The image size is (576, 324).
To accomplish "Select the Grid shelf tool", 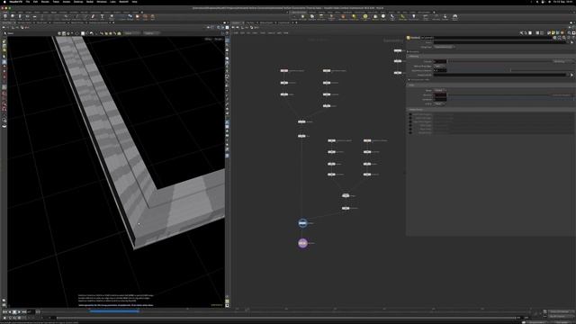I will tap(34, 16).
